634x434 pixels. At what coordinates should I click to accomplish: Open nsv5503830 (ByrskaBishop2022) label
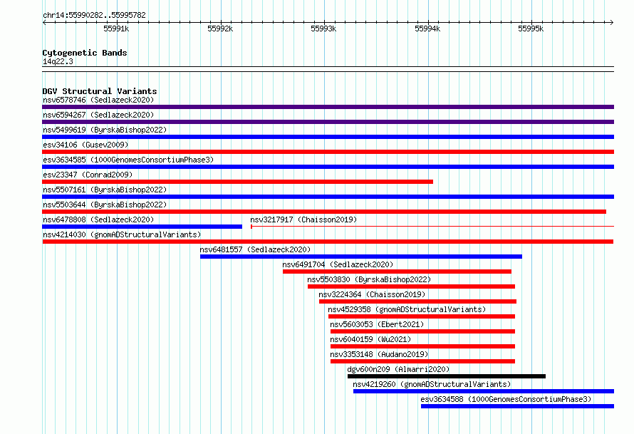(x=369, y=279)
